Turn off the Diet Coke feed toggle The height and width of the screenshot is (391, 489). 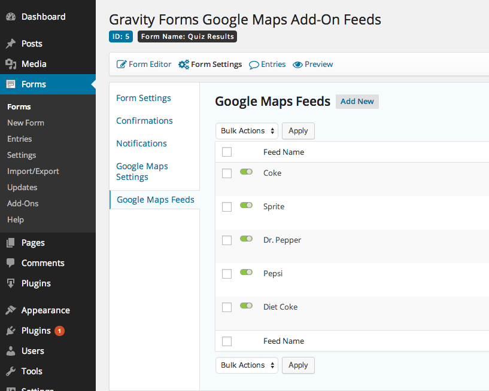click(x=246, y=306)
